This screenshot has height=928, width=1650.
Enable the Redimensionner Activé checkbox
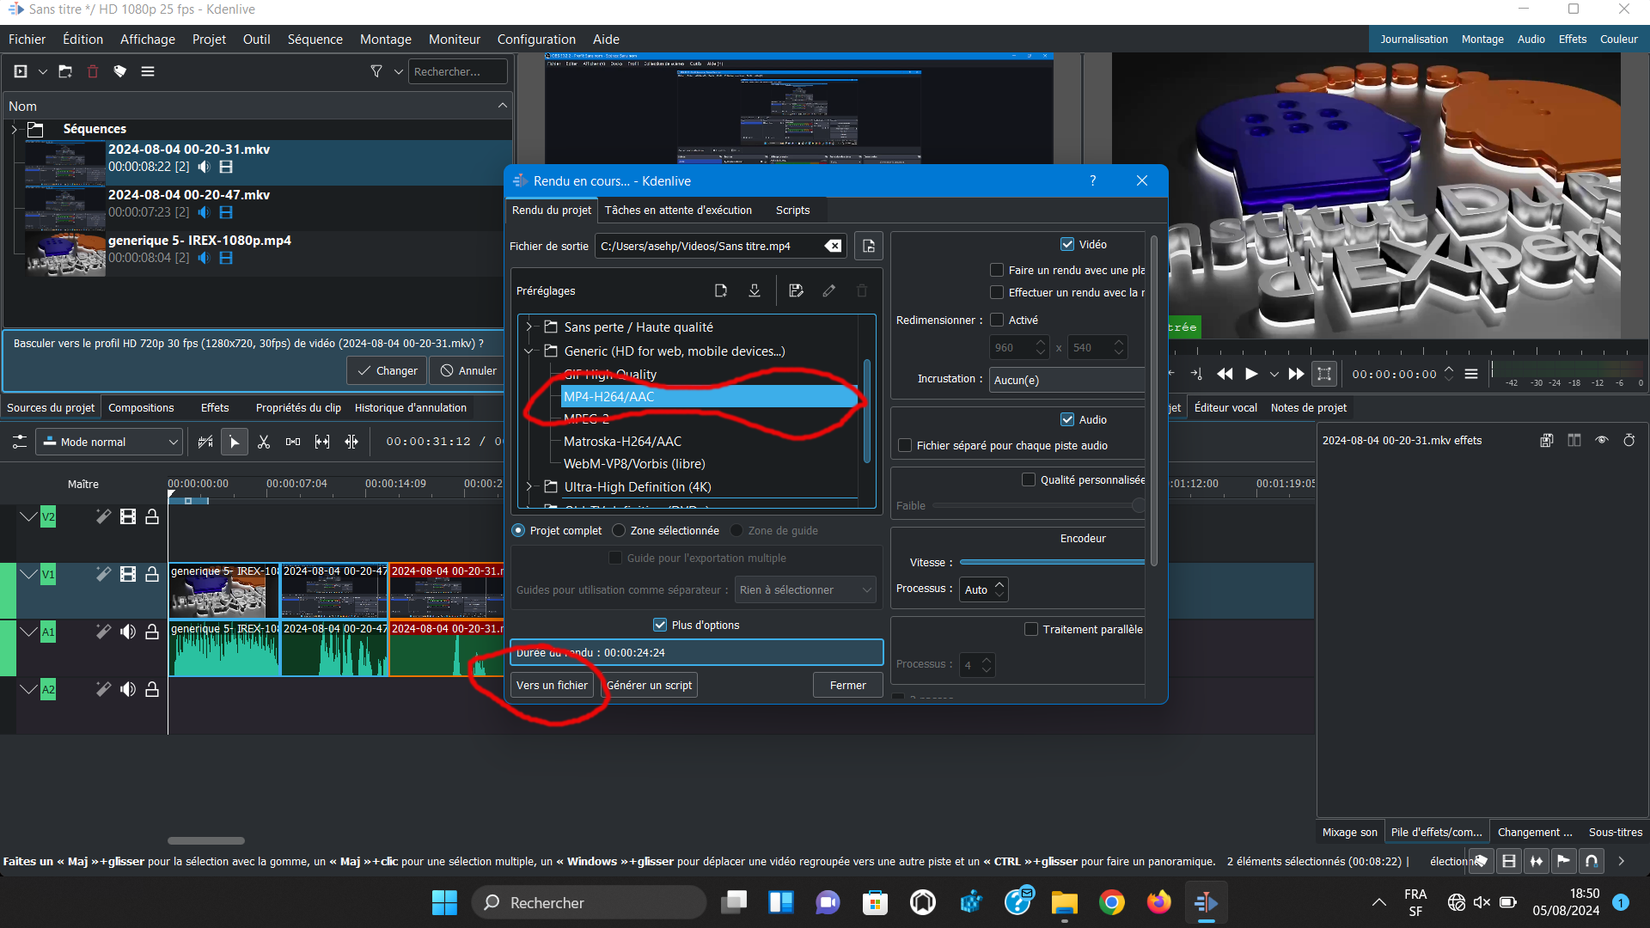(997, 320)
